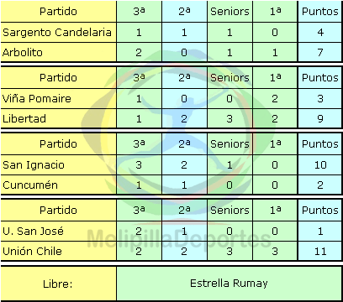This screenshot has width=343, height=302.
Task: Select the first table's Seniors column header
Action: (230, 11)
